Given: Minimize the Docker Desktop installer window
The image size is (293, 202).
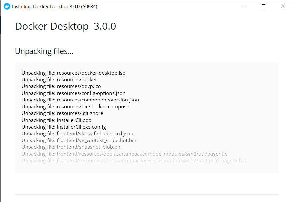Looking at the screenshot, I should [244, 6].
